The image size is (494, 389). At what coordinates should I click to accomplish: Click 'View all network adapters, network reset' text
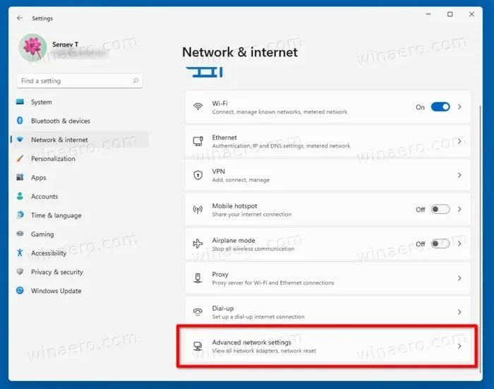pyautogui.click(x=264, y=351)
